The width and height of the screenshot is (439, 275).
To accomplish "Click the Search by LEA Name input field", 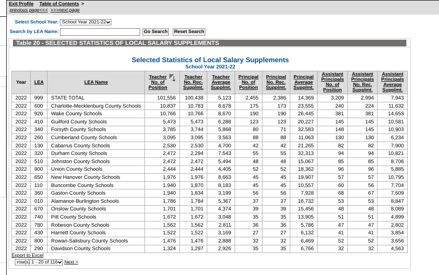I will pyautogui.click(x=100, y=32).
